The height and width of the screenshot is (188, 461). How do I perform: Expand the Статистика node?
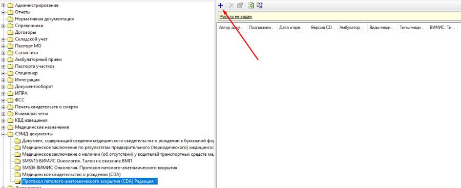[x=3, y=53]
